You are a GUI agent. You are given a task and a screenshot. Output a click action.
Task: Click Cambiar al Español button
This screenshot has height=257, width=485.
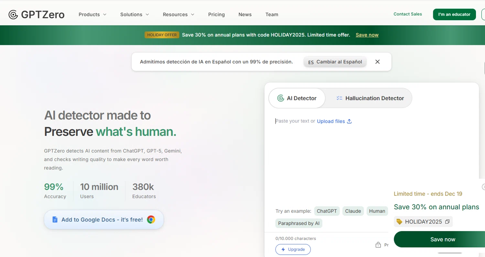[x=335, y=62]
